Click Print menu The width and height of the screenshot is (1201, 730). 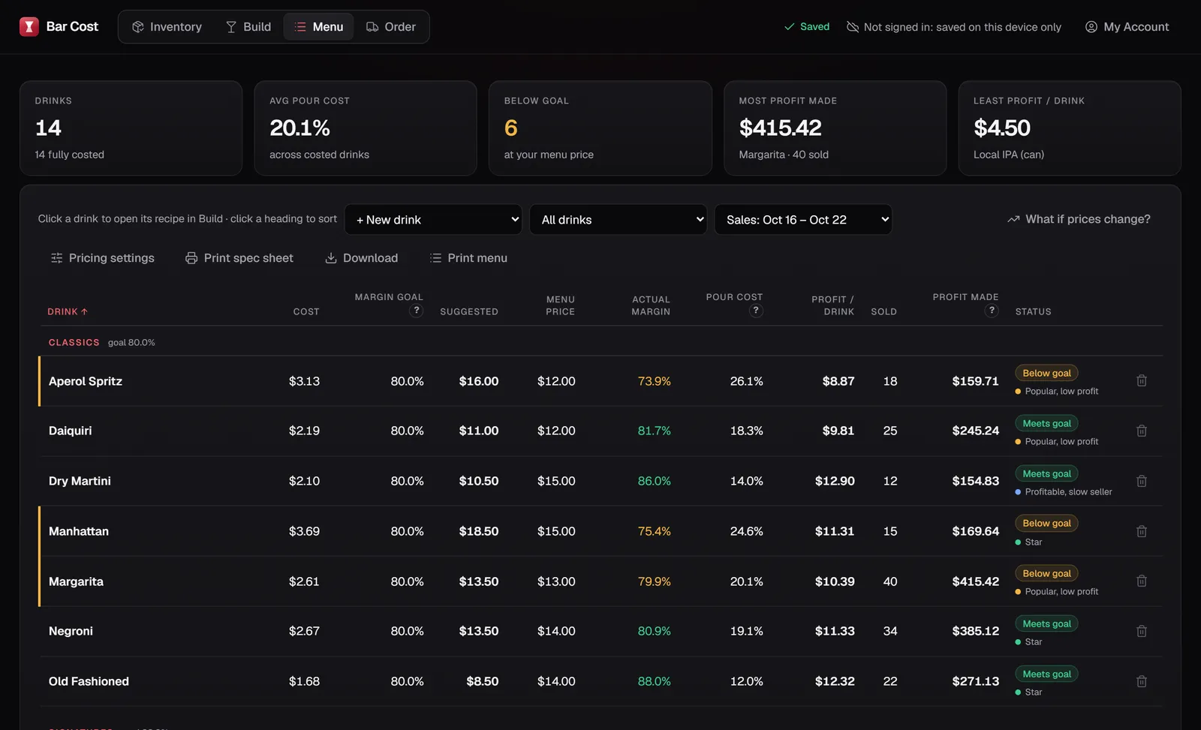coord(468,258)
